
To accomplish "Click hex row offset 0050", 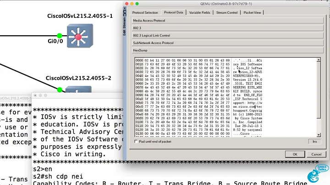I will 139,80.
